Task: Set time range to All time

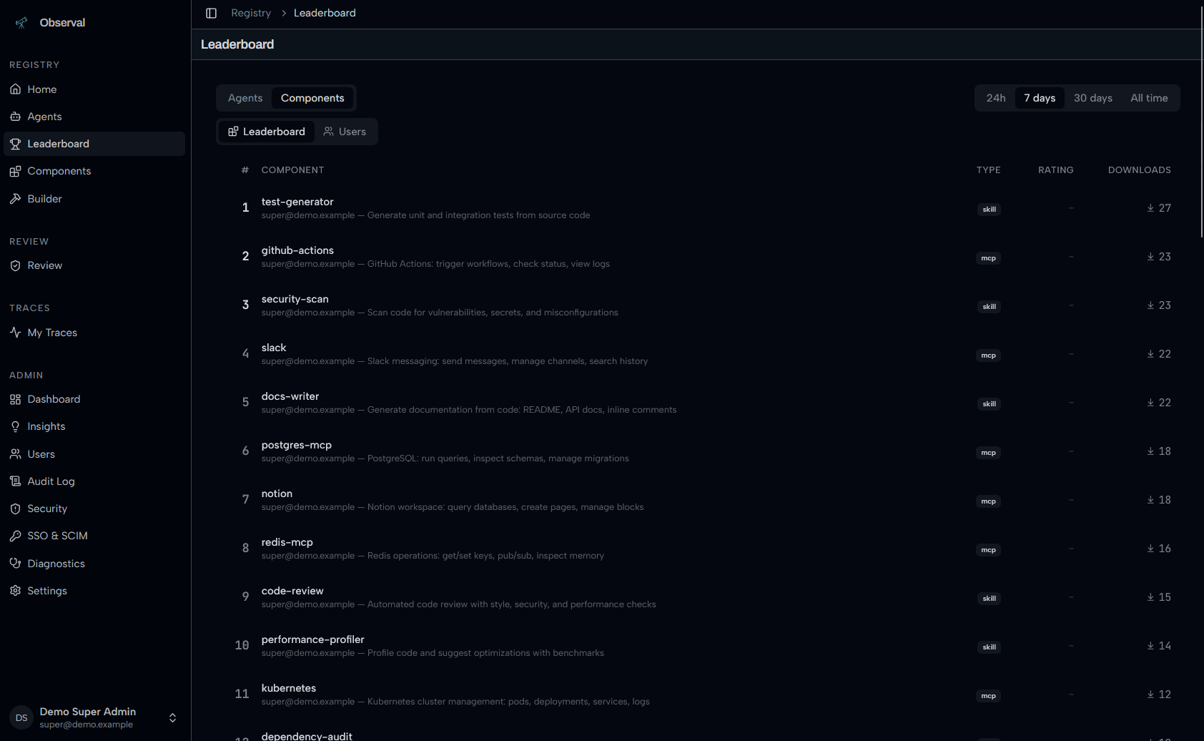Action: click(x=1149, y=98)
